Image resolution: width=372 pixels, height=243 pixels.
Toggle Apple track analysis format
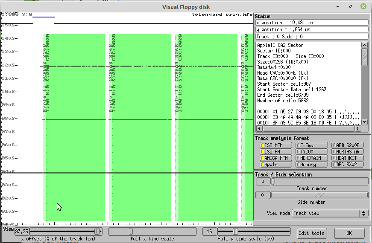tap(275, 165)
